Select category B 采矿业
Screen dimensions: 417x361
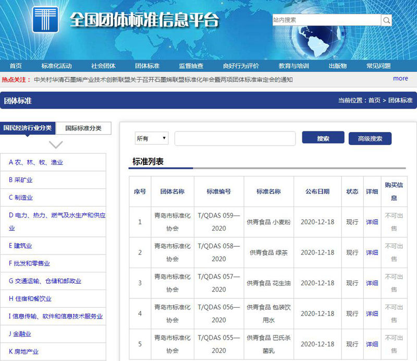(20, 180)
